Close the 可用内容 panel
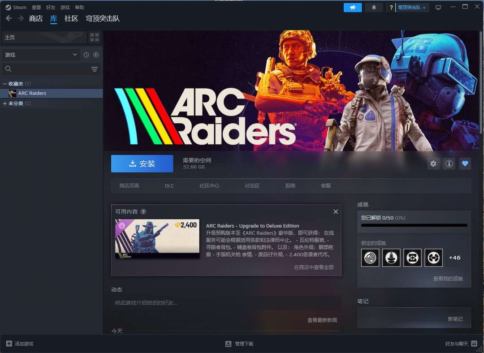This screenshot has width=484, height=353. tap(336, 211)
